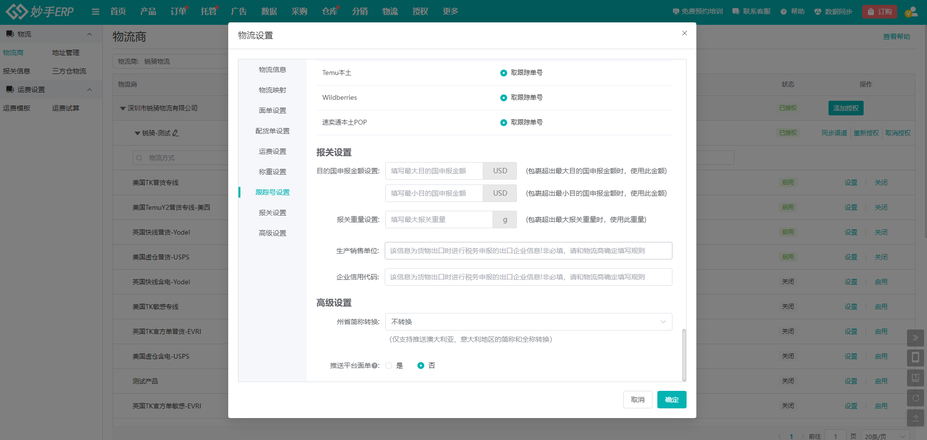Open the mobile app icon in right sidebar
Viewport: 927px width, 440px height.
coord(915,357)
